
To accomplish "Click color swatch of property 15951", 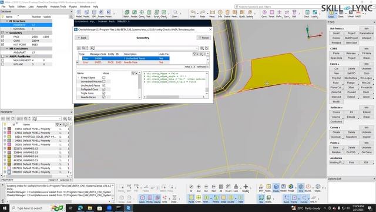I will point(9,129).
